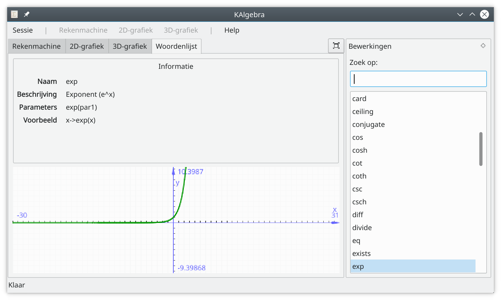501x300 pixels.
Task: Minimize the KAlgebra window
Action: 460,15
